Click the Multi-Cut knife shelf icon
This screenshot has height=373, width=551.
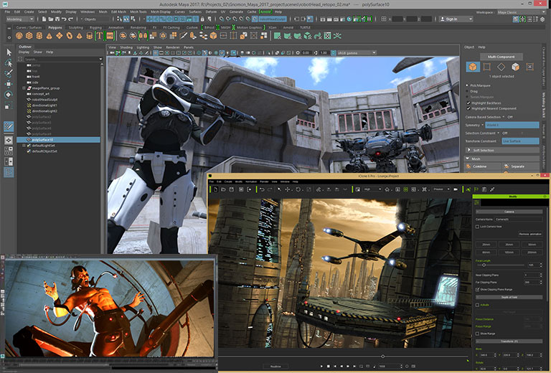pyautogui.click(x=184, y=35)
